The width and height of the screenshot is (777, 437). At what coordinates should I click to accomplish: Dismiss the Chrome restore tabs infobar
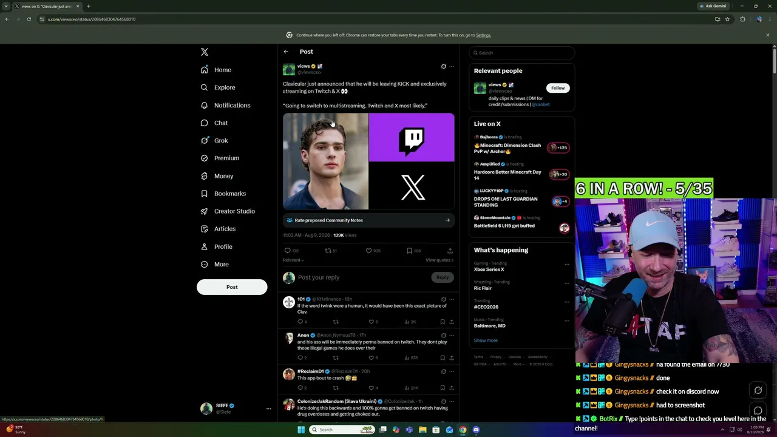(767, 35)
